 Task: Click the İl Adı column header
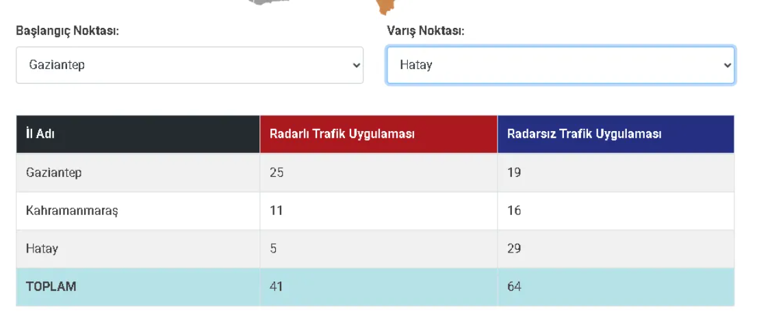click(138, 134)
